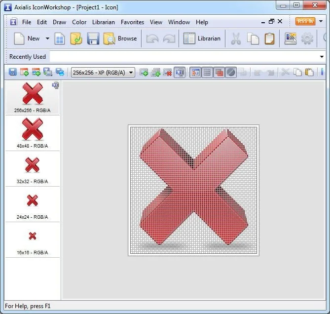Open the File menu
This screenshot has height=314, width=330.
(27, 22)
